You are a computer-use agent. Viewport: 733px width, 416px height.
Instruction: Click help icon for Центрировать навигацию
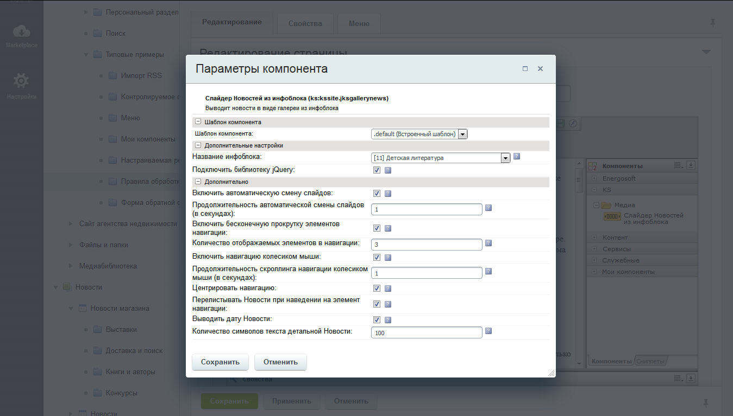click(x=388, y=289)
